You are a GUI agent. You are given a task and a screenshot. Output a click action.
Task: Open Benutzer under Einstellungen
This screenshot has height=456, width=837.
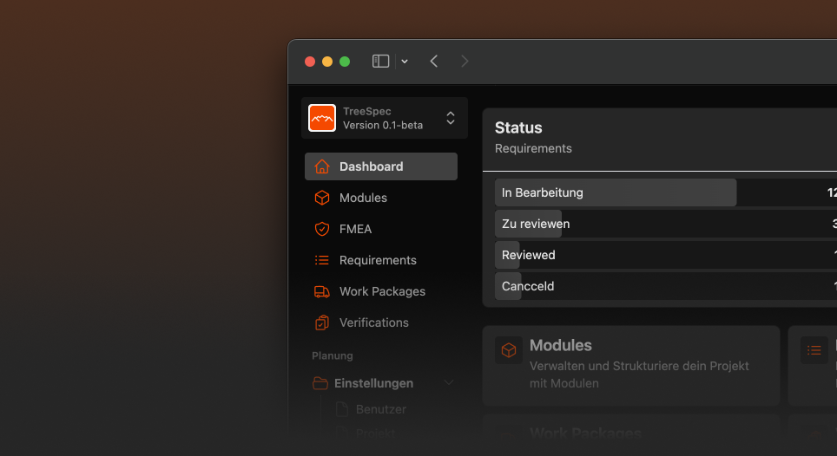click(x=380, y=409)
